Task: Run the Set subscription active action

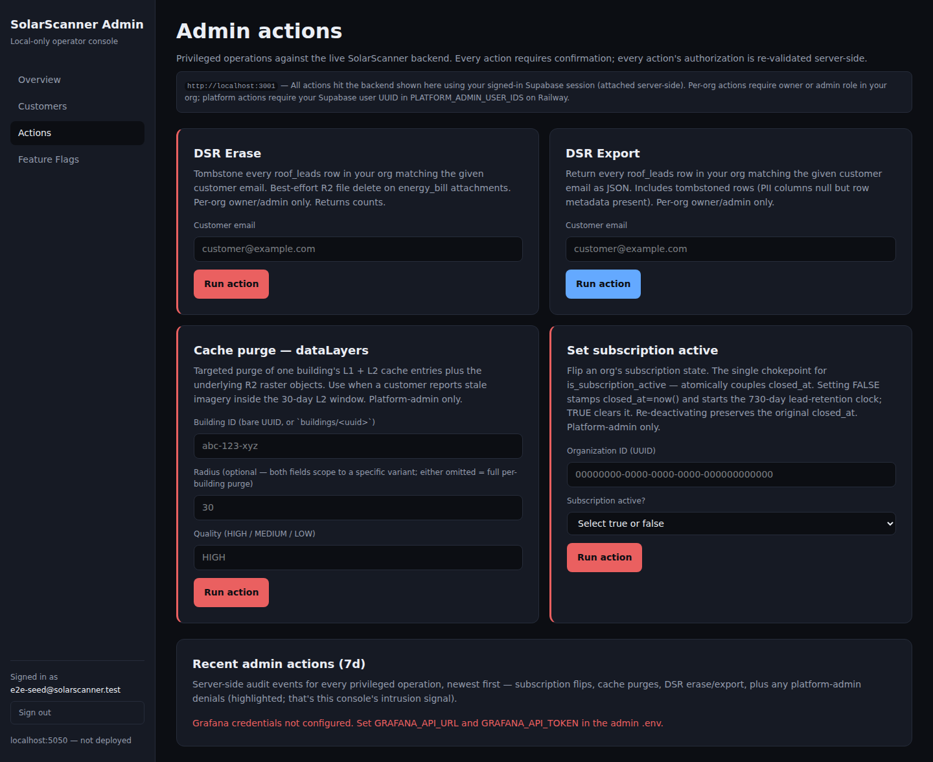Action: [605, 557]
